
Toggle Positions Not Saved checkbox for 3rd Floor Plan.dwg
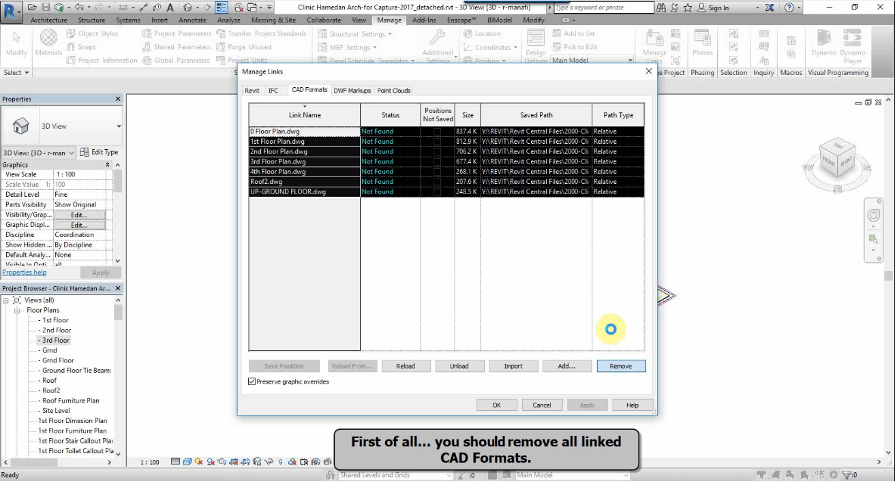coord(438,161)
